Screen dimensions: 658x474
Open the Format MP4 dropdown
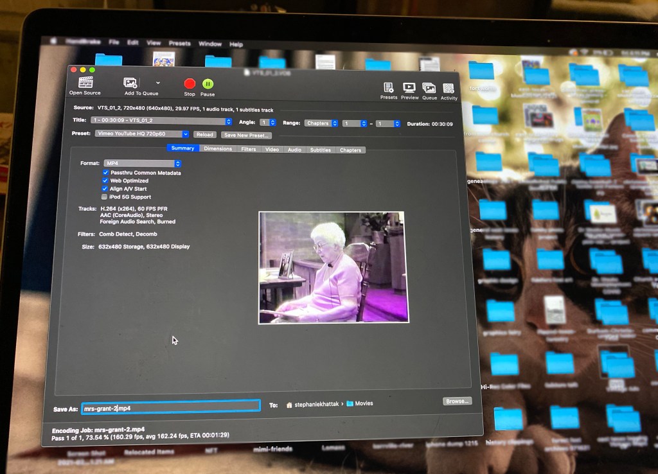point(143,163)
